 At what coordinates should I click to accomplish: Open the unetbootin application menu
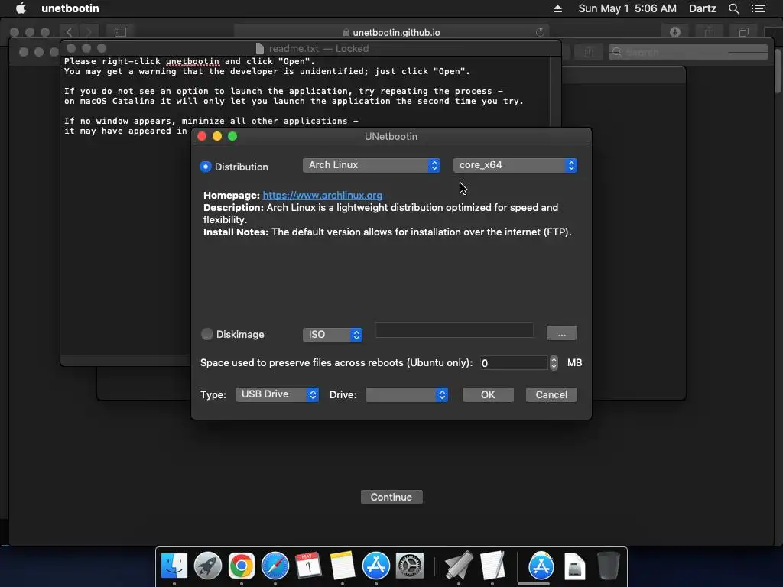70,8
